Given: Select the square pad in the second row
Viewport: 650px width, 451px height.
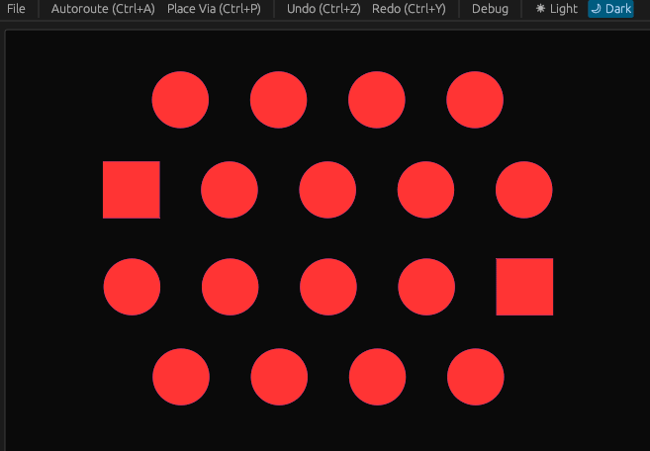Looking at the screenshot, I should (132, 190).
